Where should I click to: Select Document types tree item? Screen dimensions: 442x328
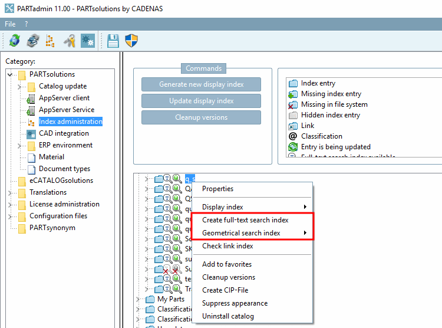[65, 169]
